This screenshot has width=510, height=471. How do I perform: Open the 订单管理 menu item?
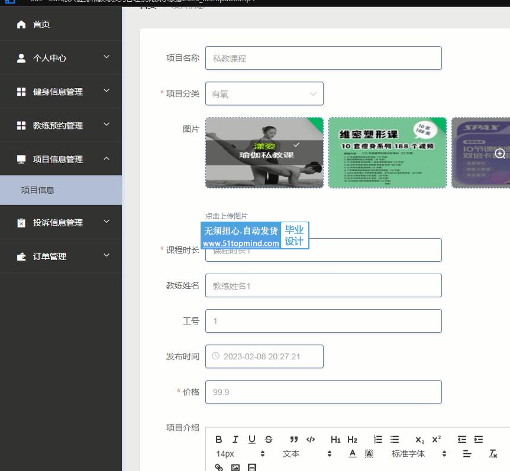tap(61, 256)
